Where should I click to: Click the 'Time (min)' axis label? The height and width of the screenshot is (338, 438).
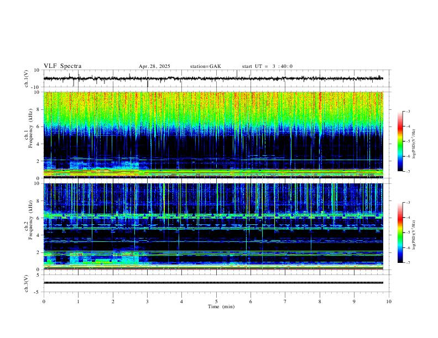(x=221, y=307)
